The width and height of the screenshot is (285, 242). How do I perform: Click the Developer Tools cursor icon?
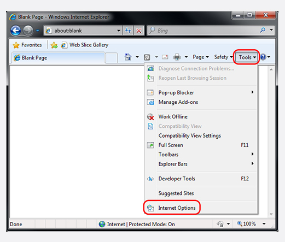coord(150,179)
